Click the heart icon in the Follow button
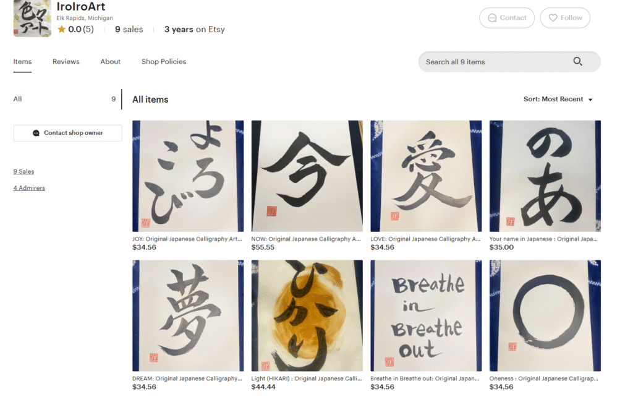 click(x=553, y=18)
